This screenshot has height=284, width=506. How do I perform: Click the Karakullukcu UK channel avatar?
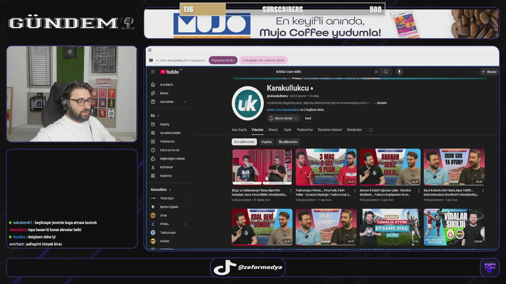tap(247, 103)
